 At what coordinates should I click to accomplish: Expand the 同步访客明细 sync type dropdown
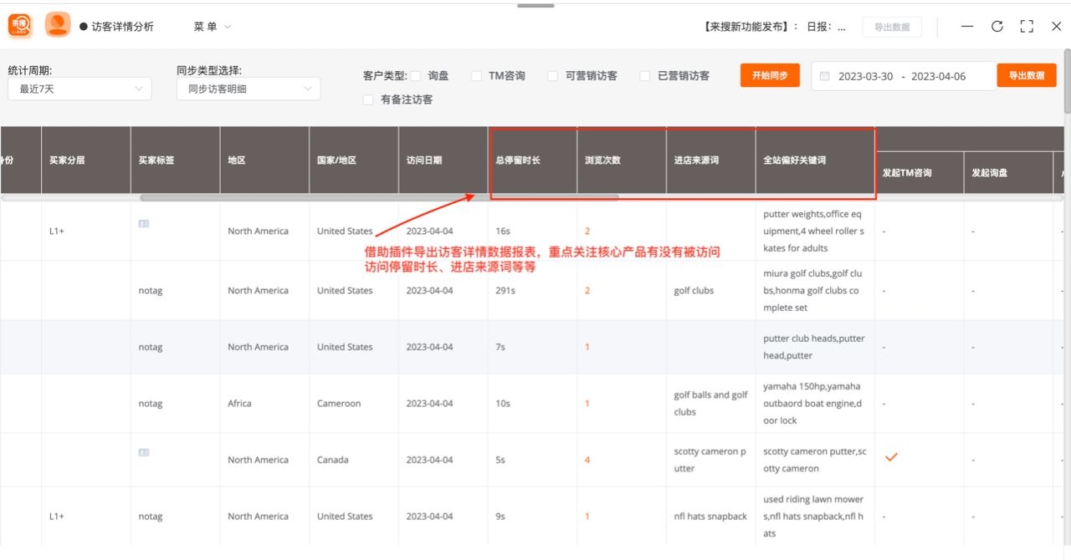(x=249, y=89)
